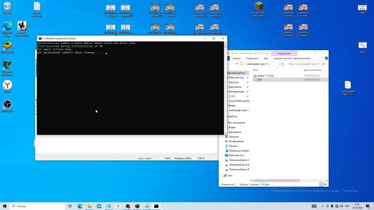Click the language indicator in taskbar
The height and width of the screenshot is (210, 374).
point(347,206)
